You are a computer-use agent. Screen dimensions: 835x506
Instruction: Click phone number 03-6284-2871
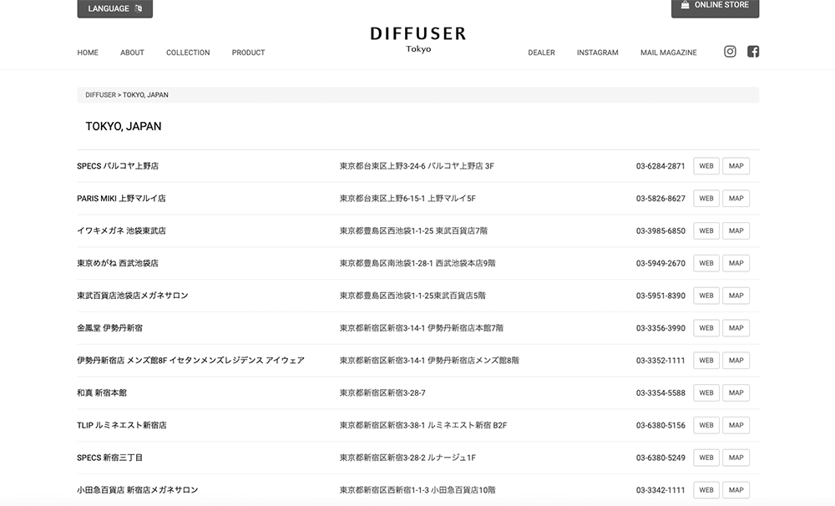[660, 165]
